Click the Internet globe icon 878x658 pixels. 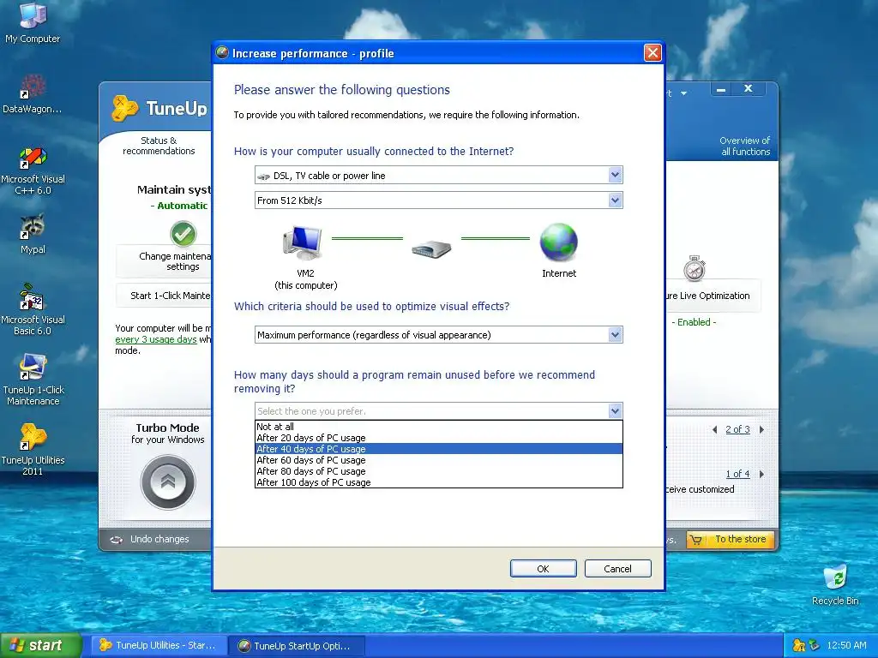click(558, 242)
